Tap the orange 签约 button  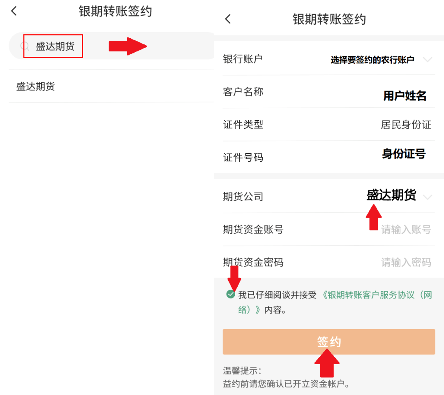coord(329,342)
